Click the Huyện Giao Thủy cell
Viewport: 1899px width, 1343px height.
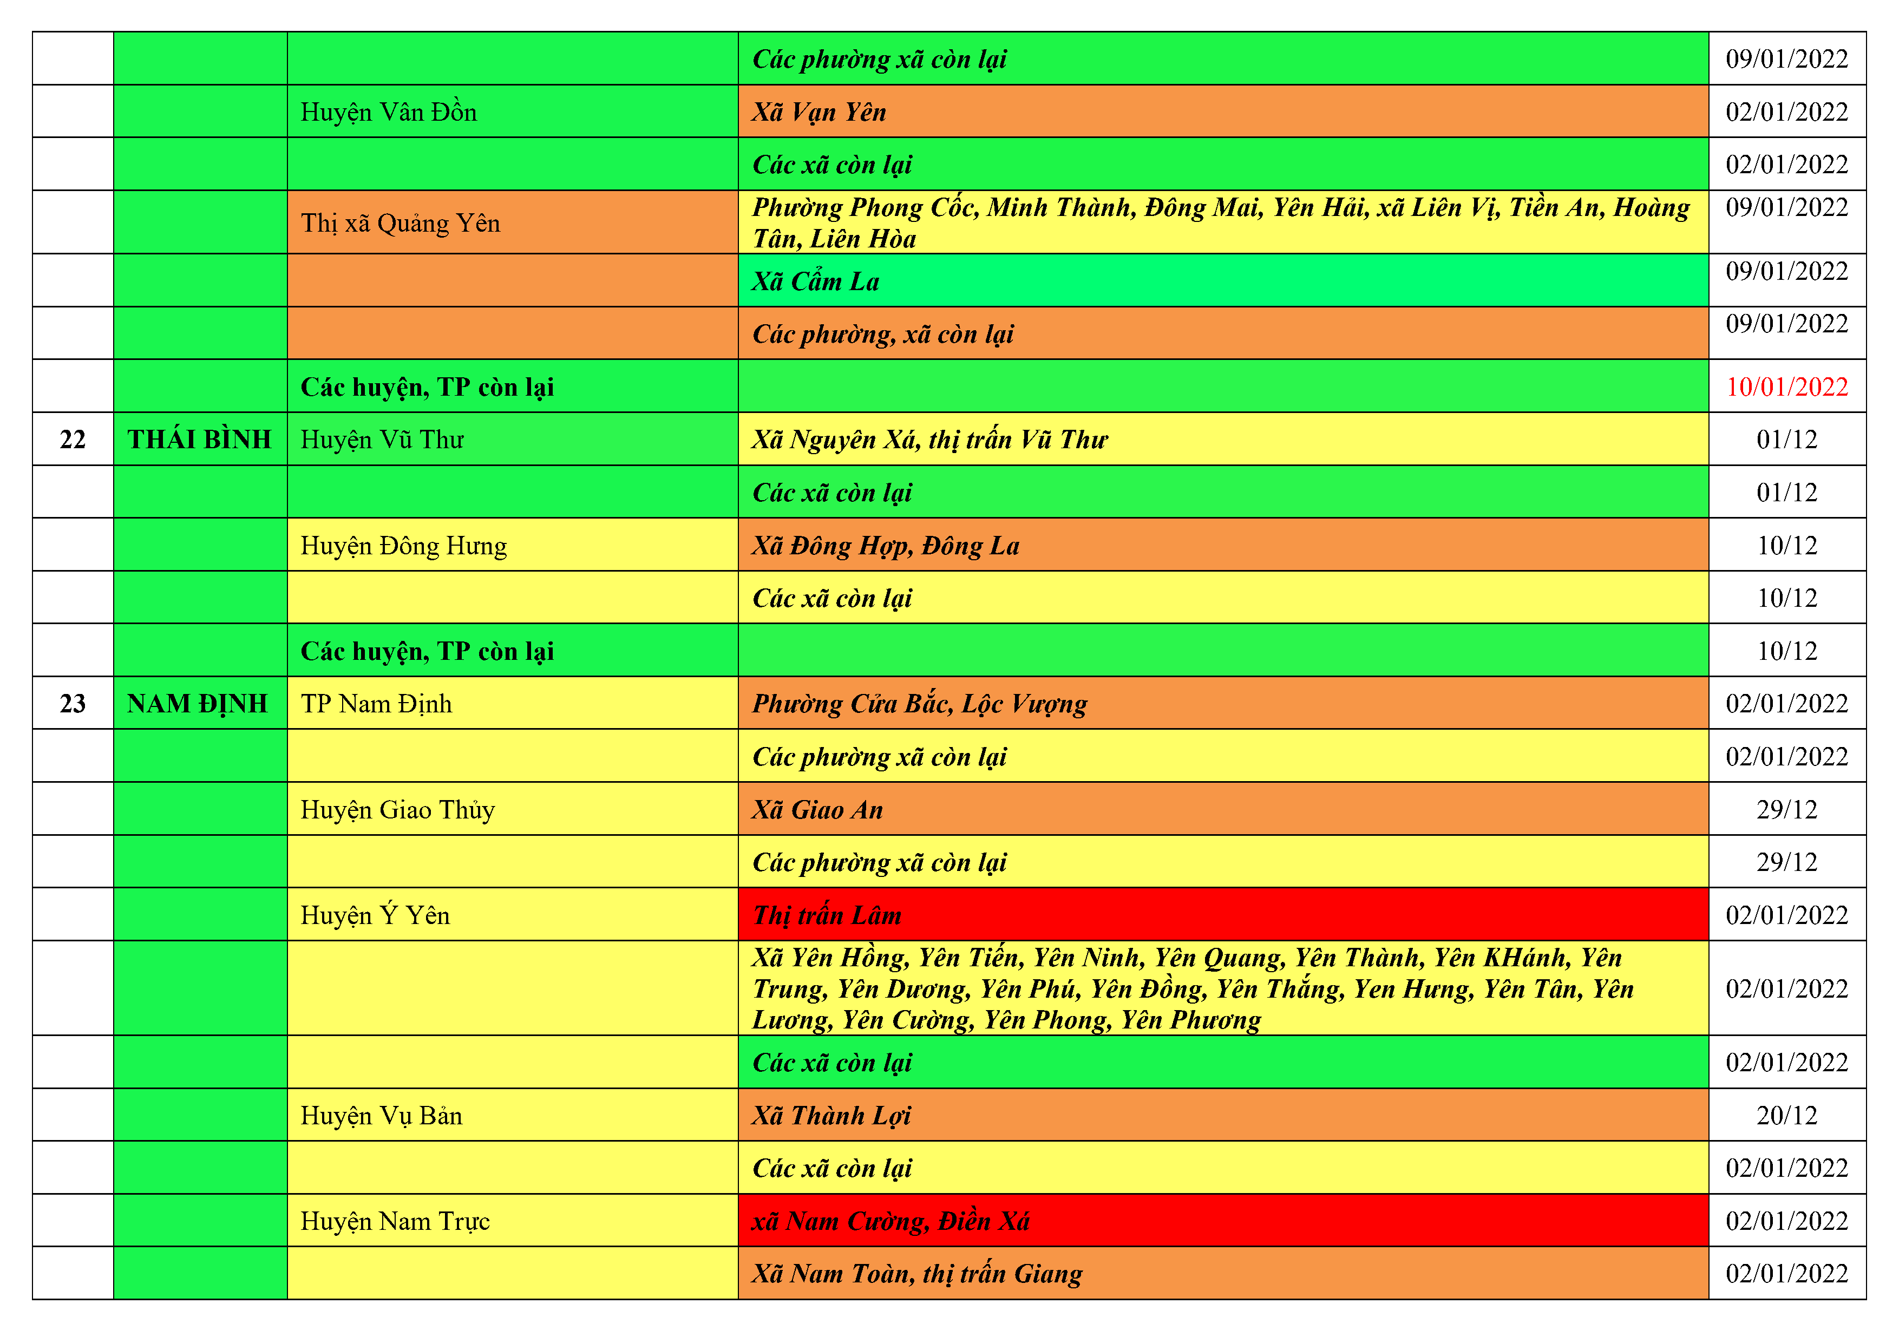click(398, 809)
